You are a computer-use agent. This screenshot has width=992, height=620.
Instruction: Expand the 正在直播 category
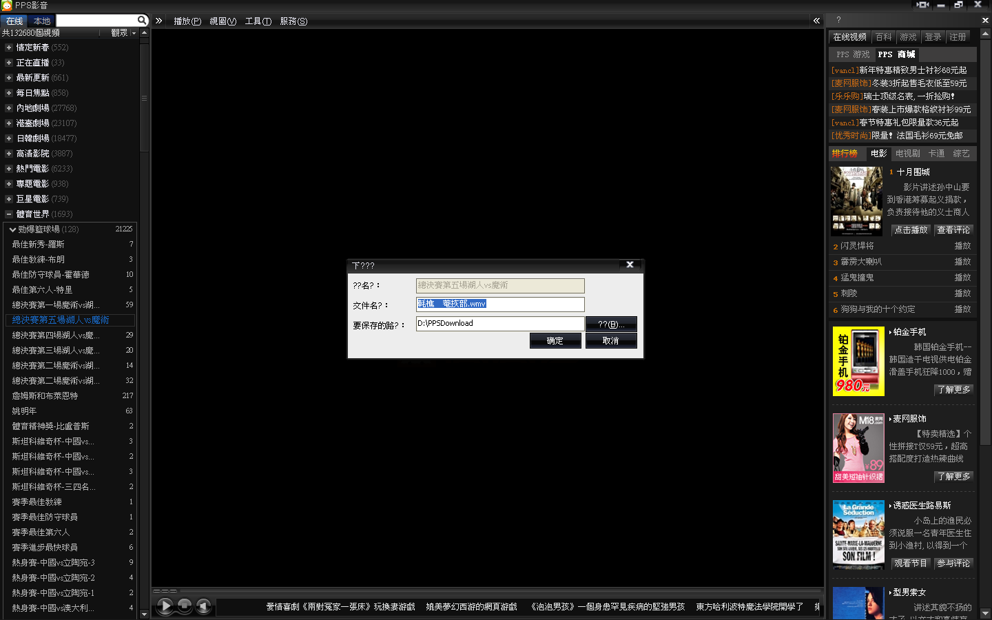coord(9,63)
